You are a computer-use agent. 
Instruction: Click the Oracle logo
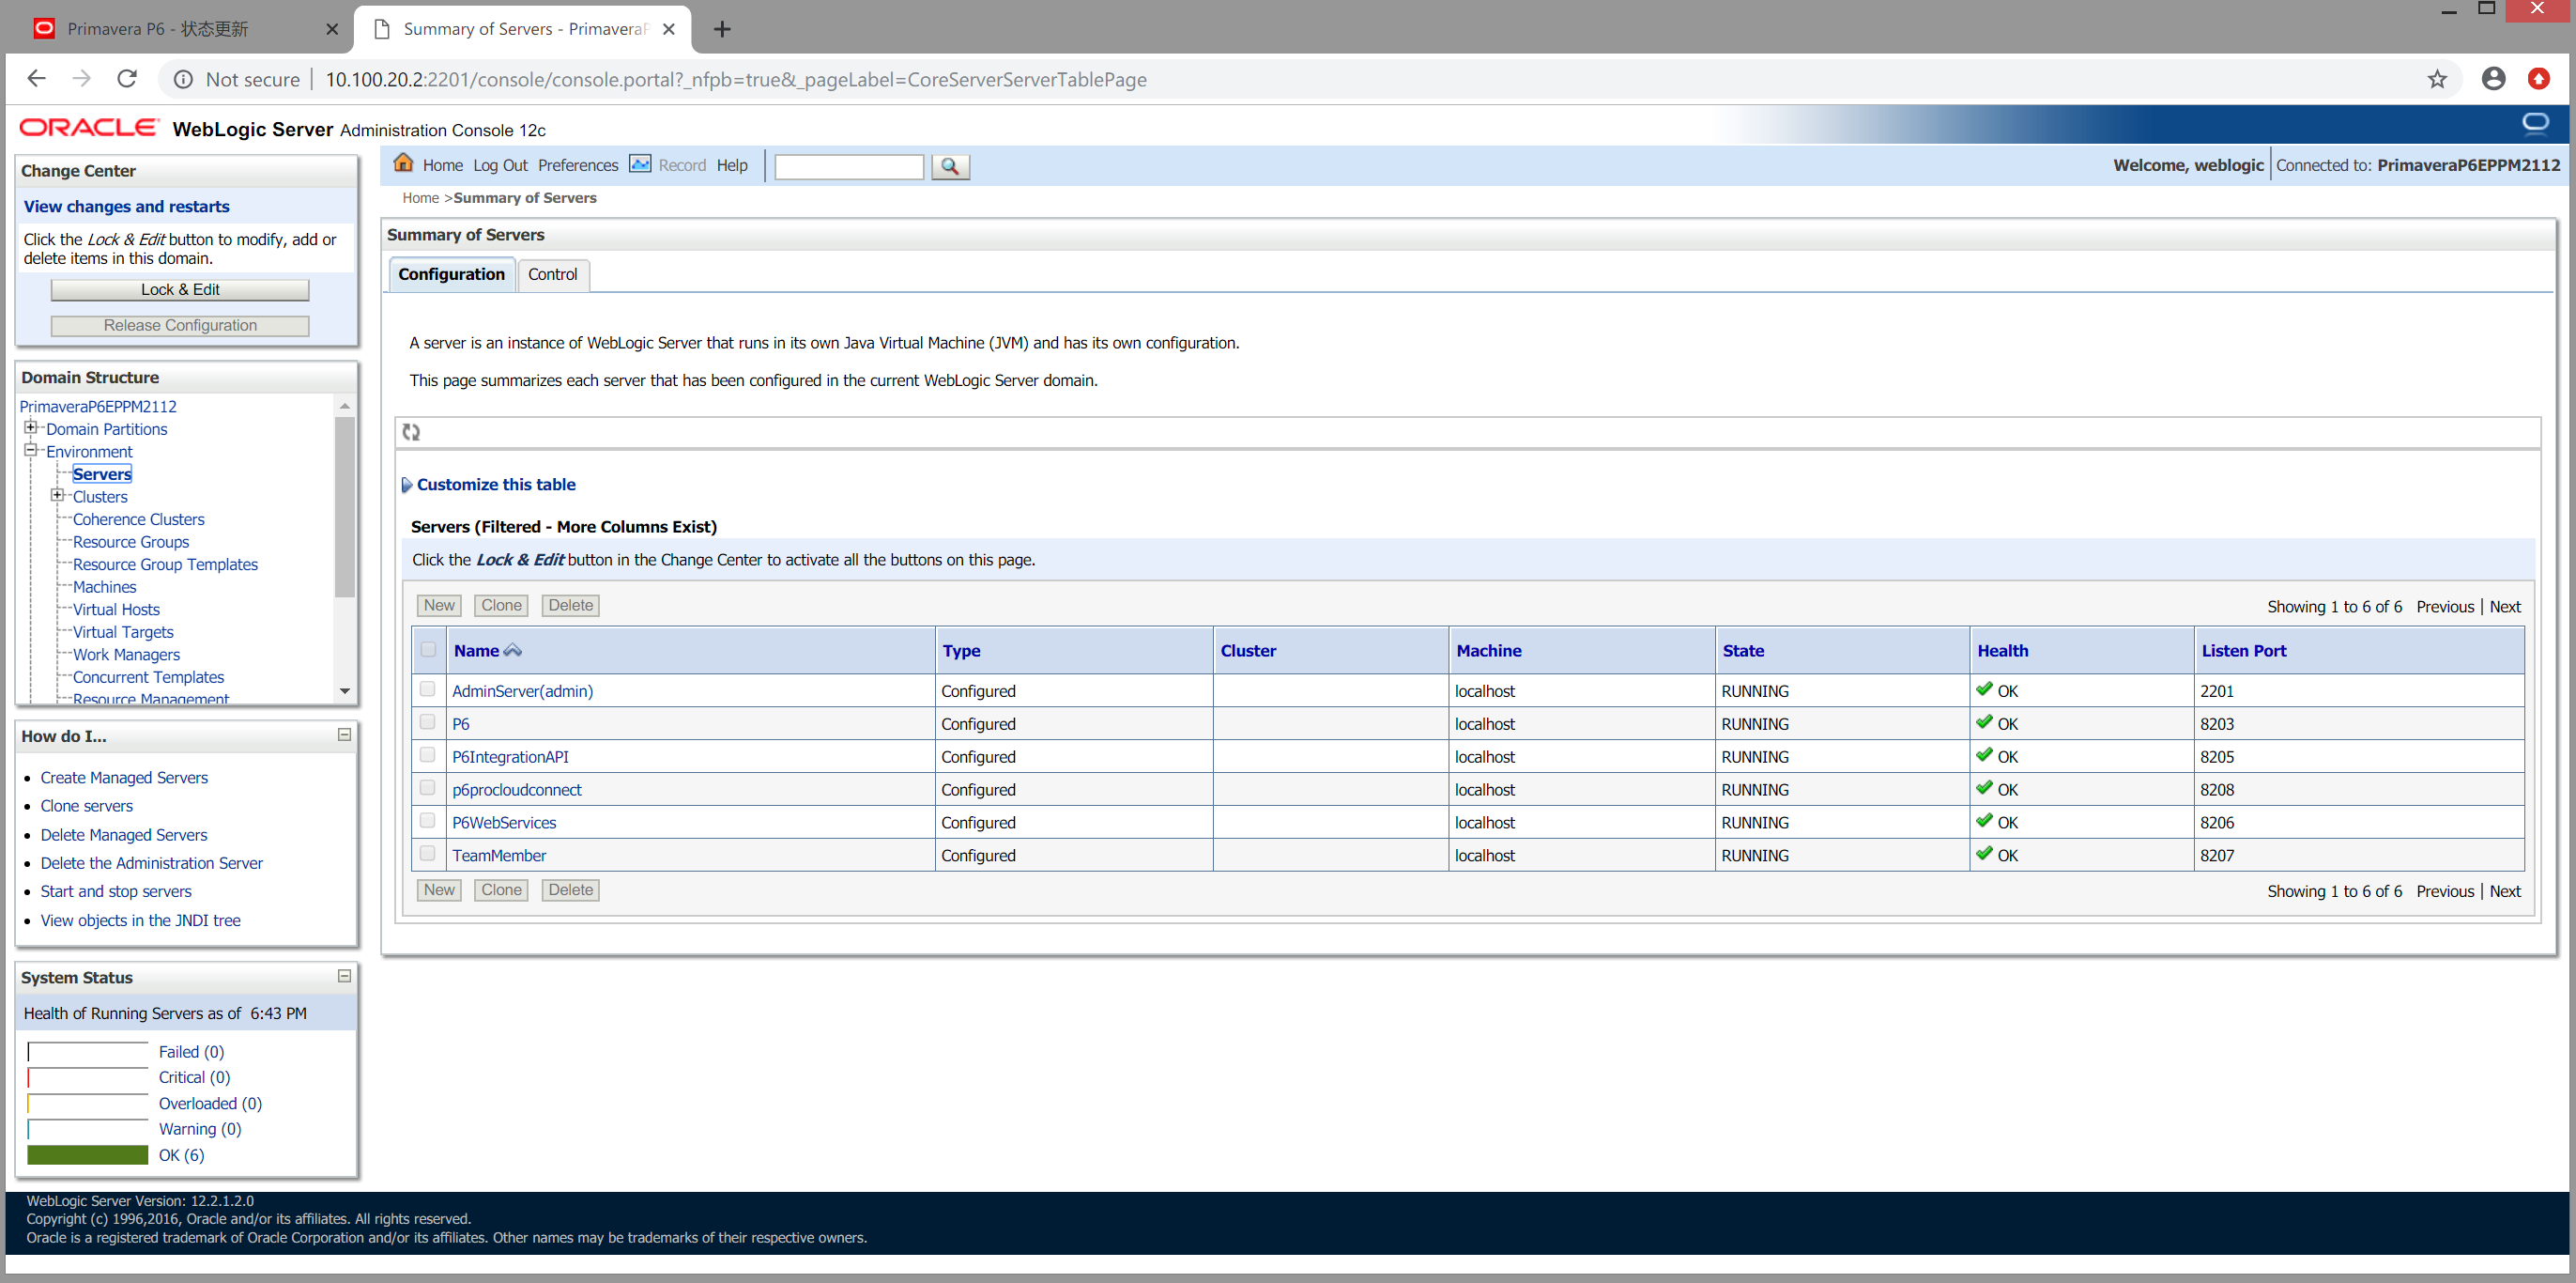pos(89,127)
